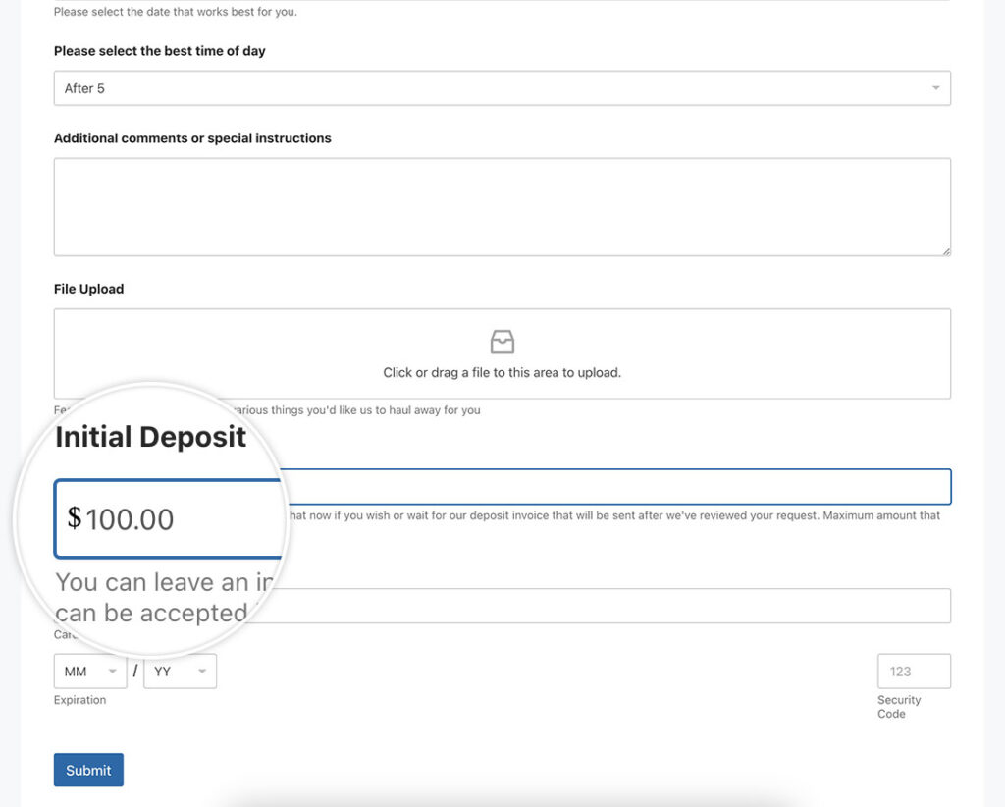Click the Initial Deposit heading
Viewport: 1005px width, 807px height.
coord(149,436)
